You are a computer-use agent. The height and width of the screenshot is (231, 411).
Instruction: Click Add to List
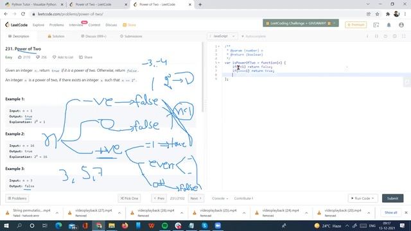pyautogui.click(x=63, y=57)
